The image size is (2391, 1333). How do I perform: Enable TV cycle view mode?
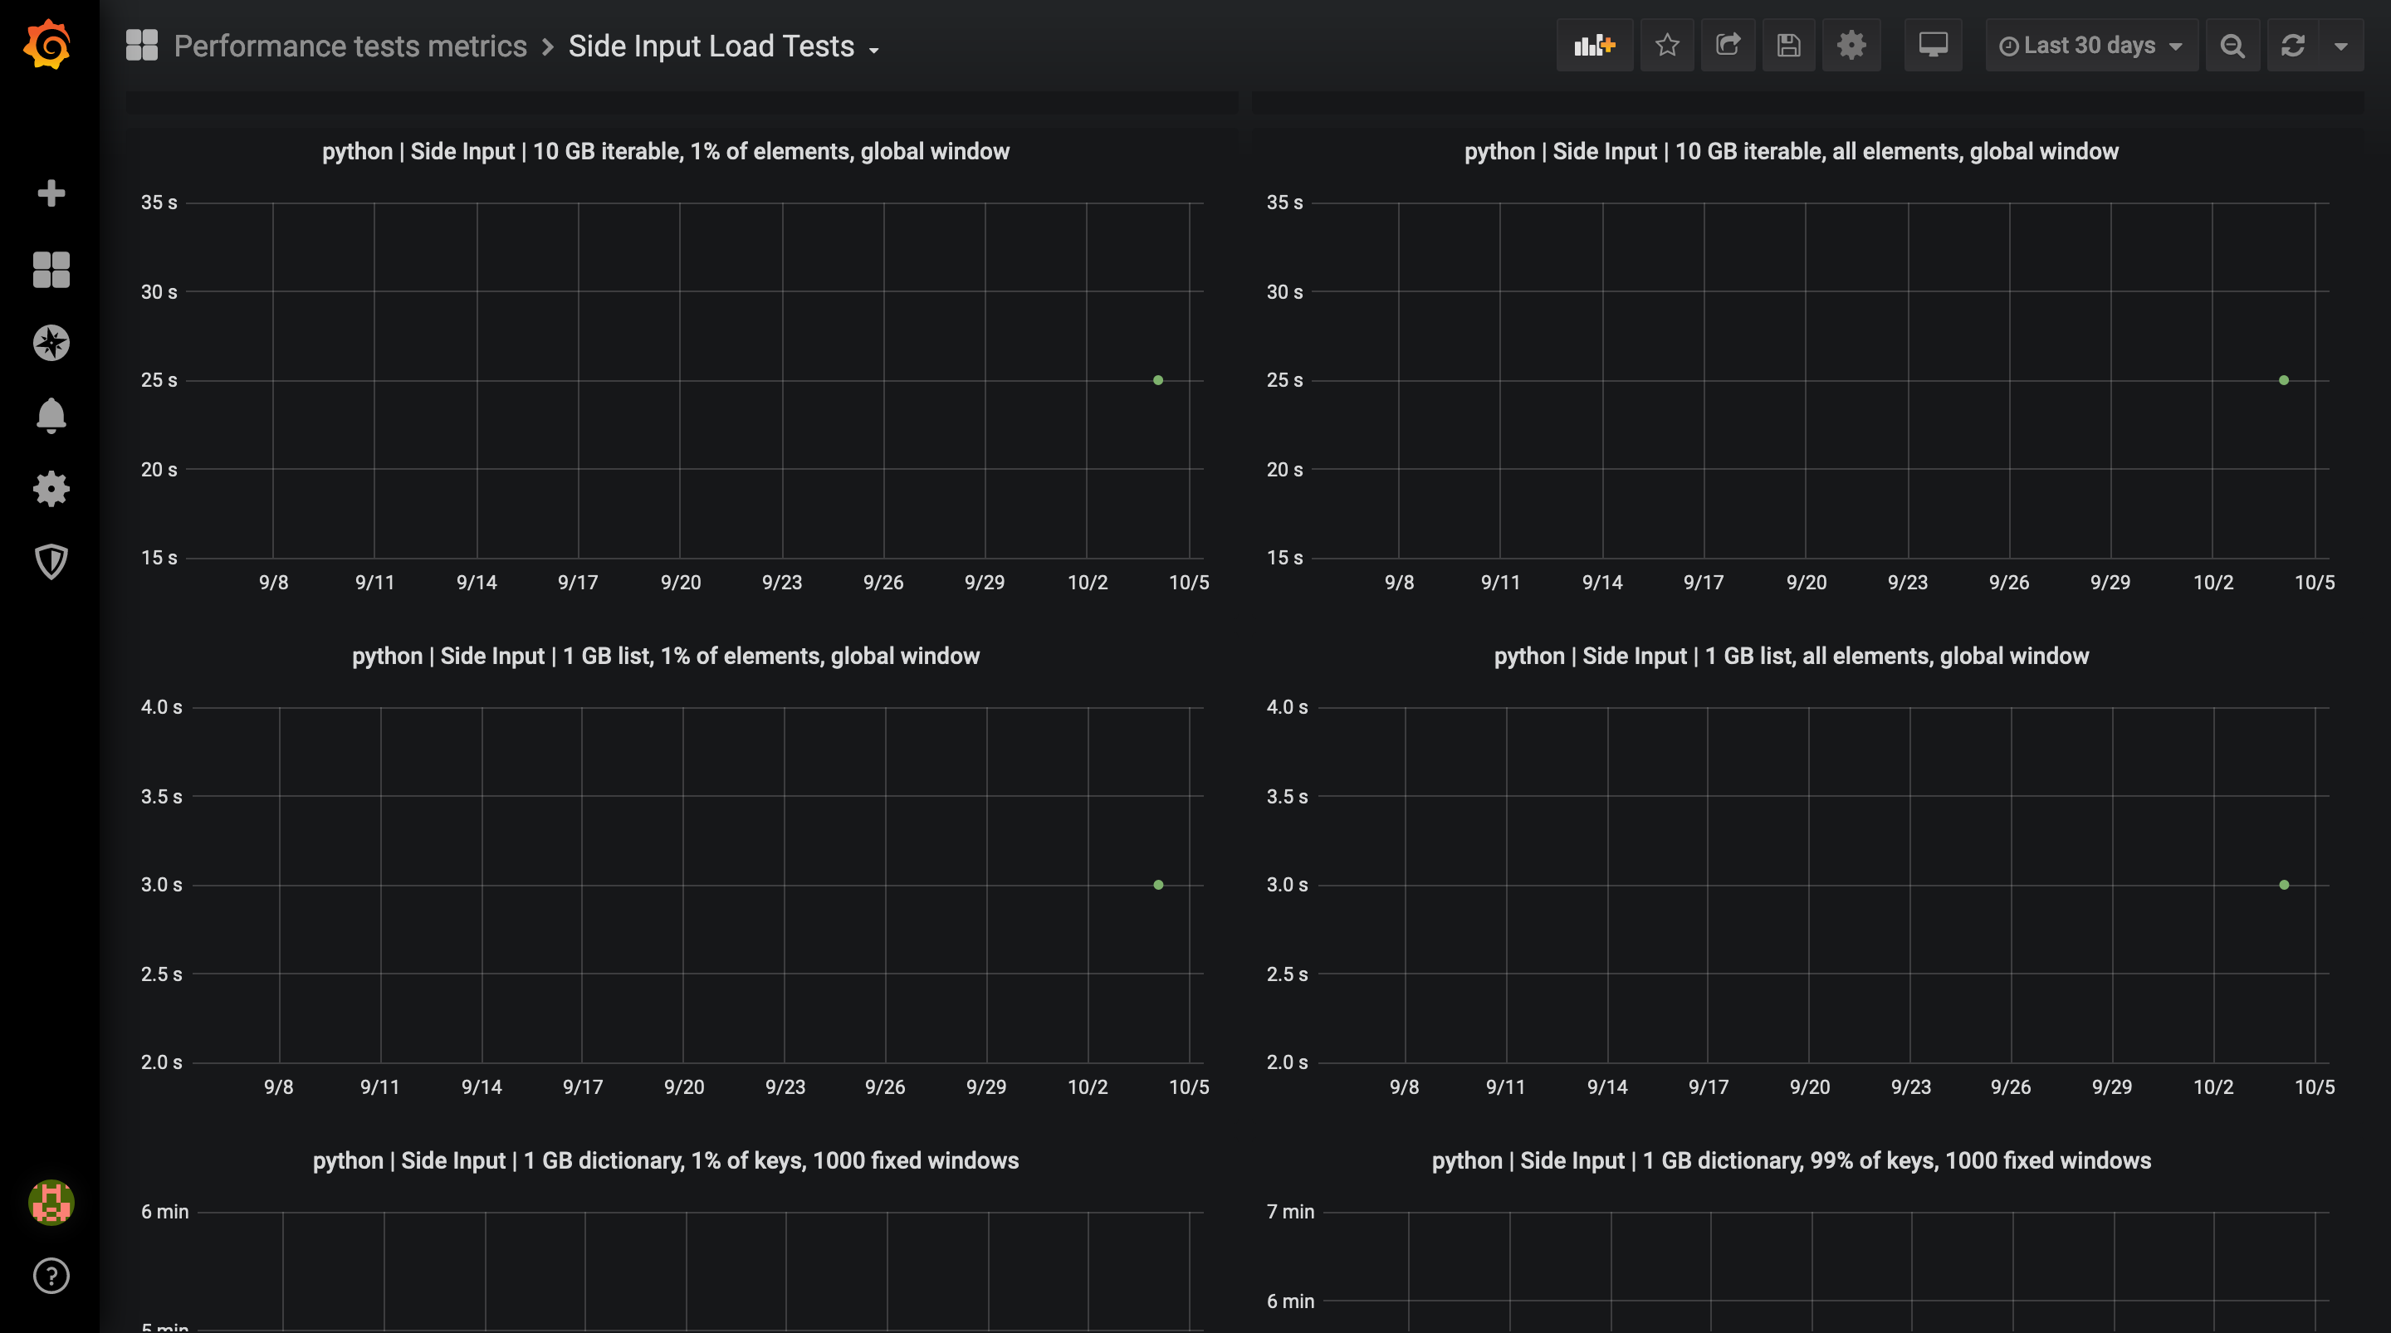(1934, 45)
